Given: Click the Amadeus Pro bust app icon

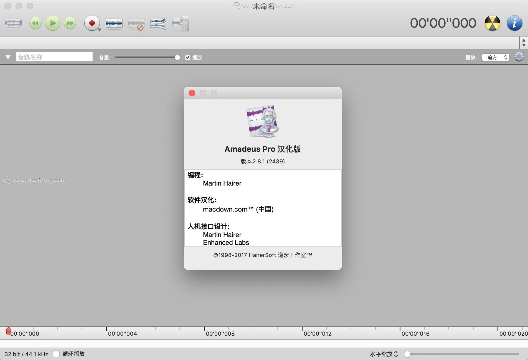Looking at the screenshot, I should 263,121.
